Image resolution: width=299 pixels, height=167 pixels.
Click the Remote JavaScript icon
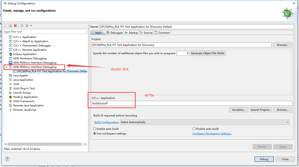click(10, 110)
